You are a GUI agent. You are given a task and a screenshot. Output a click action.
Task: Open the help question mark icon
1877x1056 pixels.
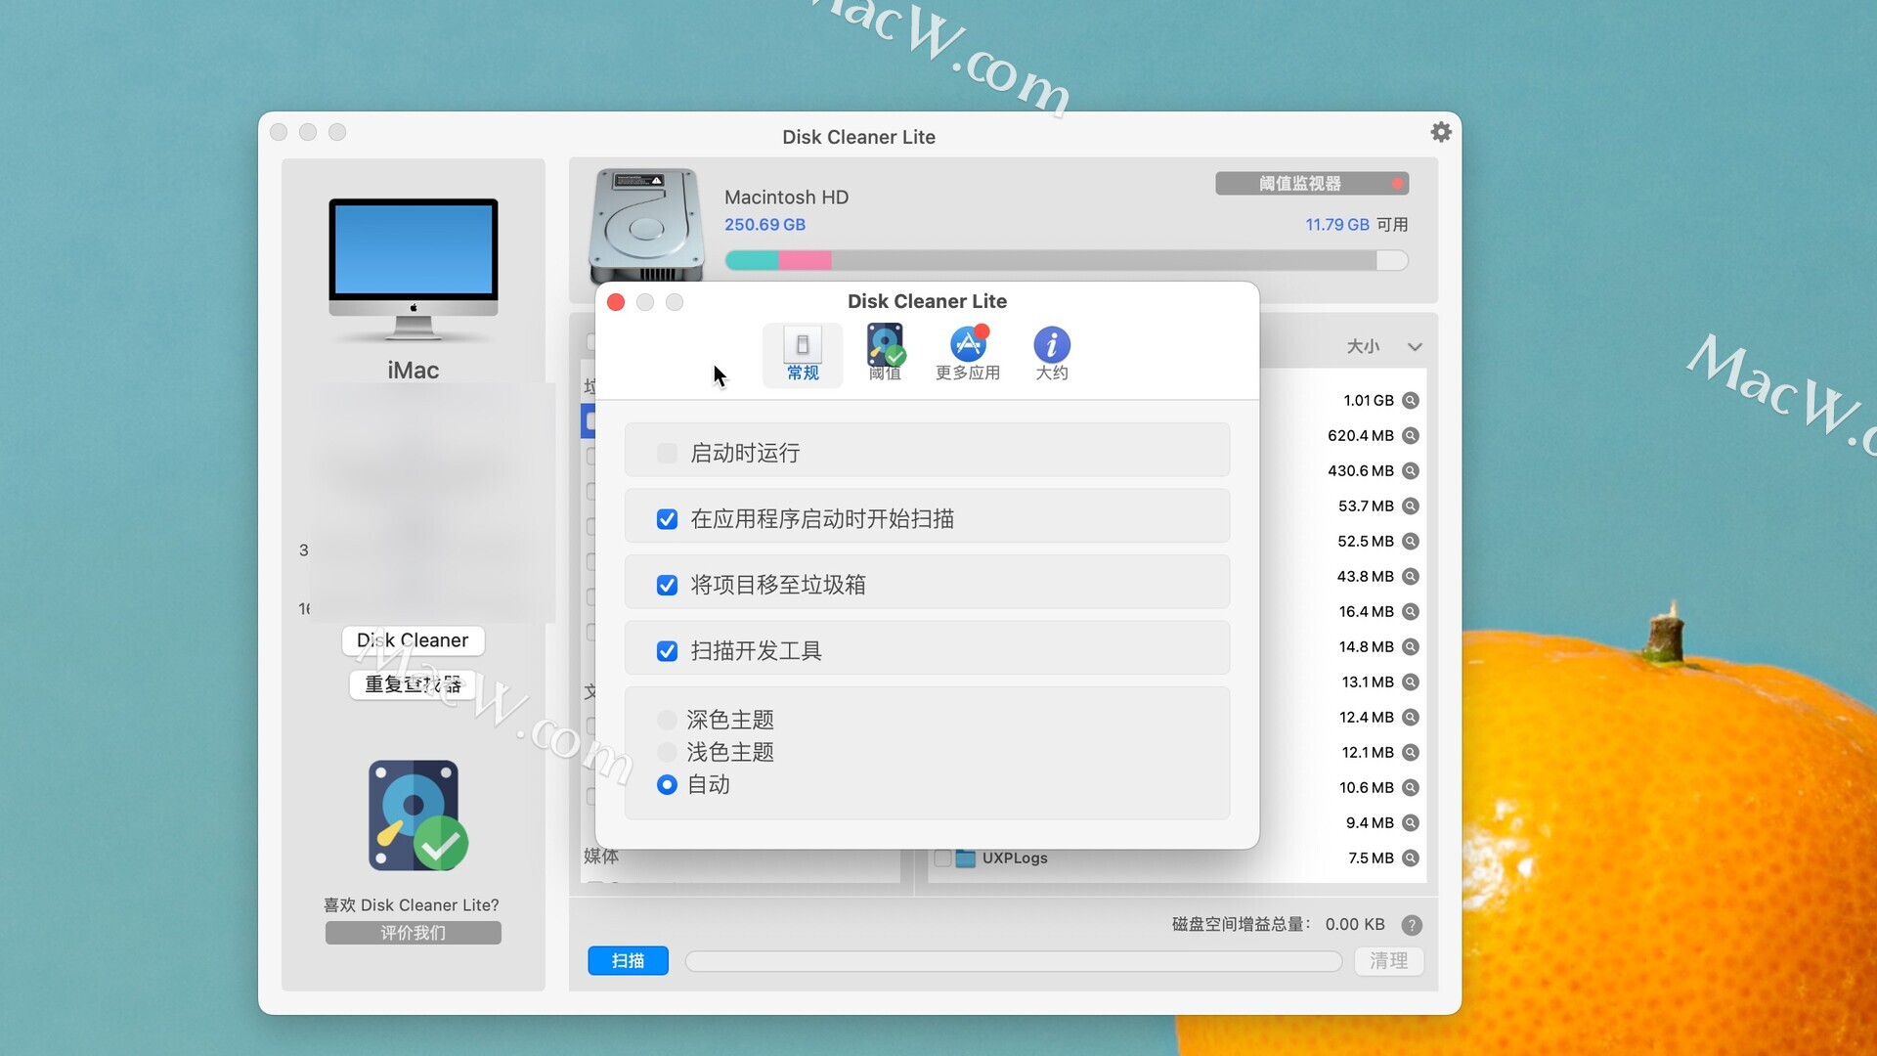pyautogui.click(x=1412, y=925)
